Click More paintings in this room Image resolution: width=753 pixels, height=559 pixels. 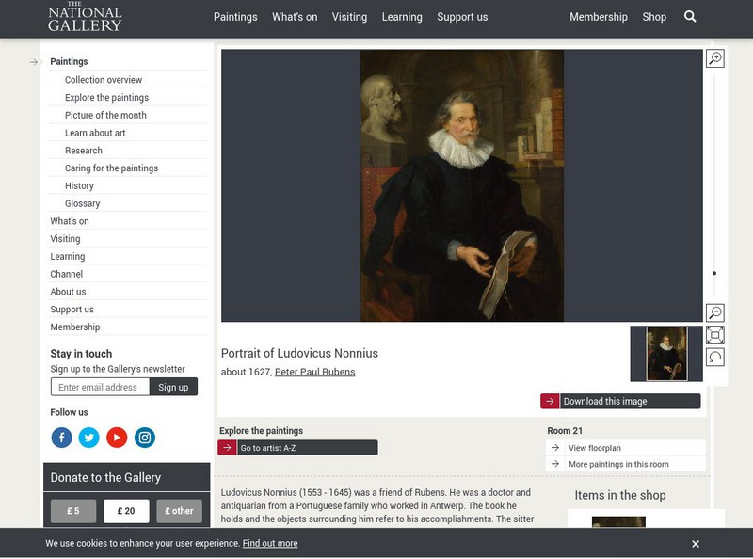618,464
